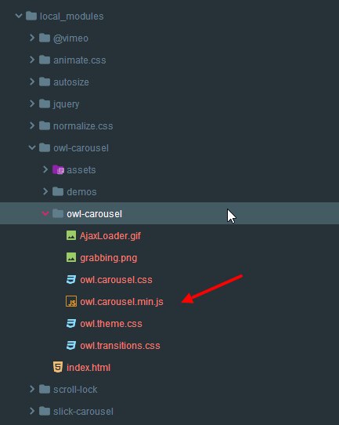Image resolution: width=339 pixels, height=425 pixels.
Task: Click the CSS icon beside owl.carousel.css
Action: click(71, 279)
